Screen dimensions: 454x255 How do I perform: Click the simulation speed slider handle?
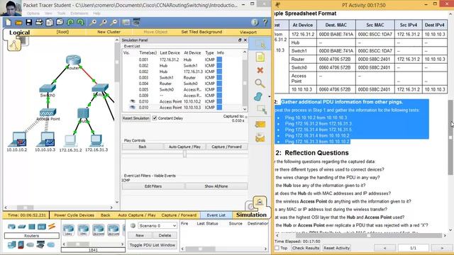tap(184, 154)
